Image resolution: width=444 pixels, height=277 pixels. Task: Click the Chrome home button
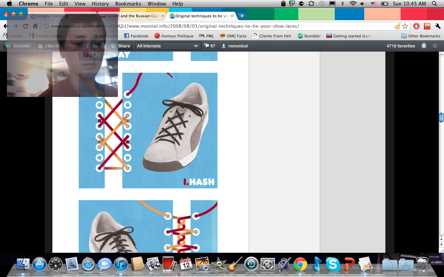click(35, 26)
